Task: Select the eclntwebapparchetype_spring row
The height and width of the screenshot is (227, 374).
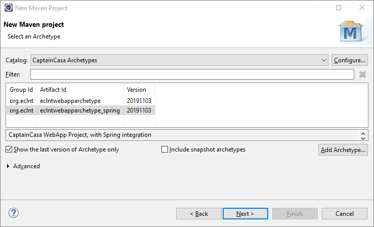Action: (81, 110)
